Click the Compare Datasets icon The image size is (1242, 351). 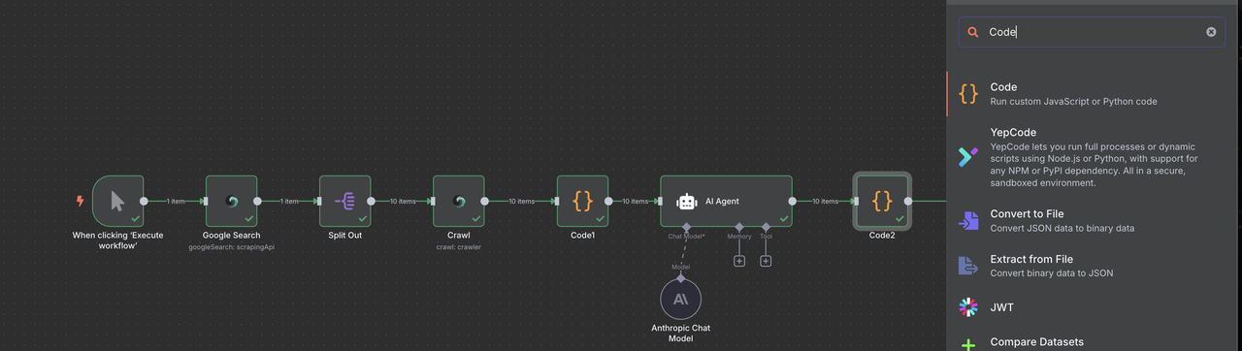(968, 343)
